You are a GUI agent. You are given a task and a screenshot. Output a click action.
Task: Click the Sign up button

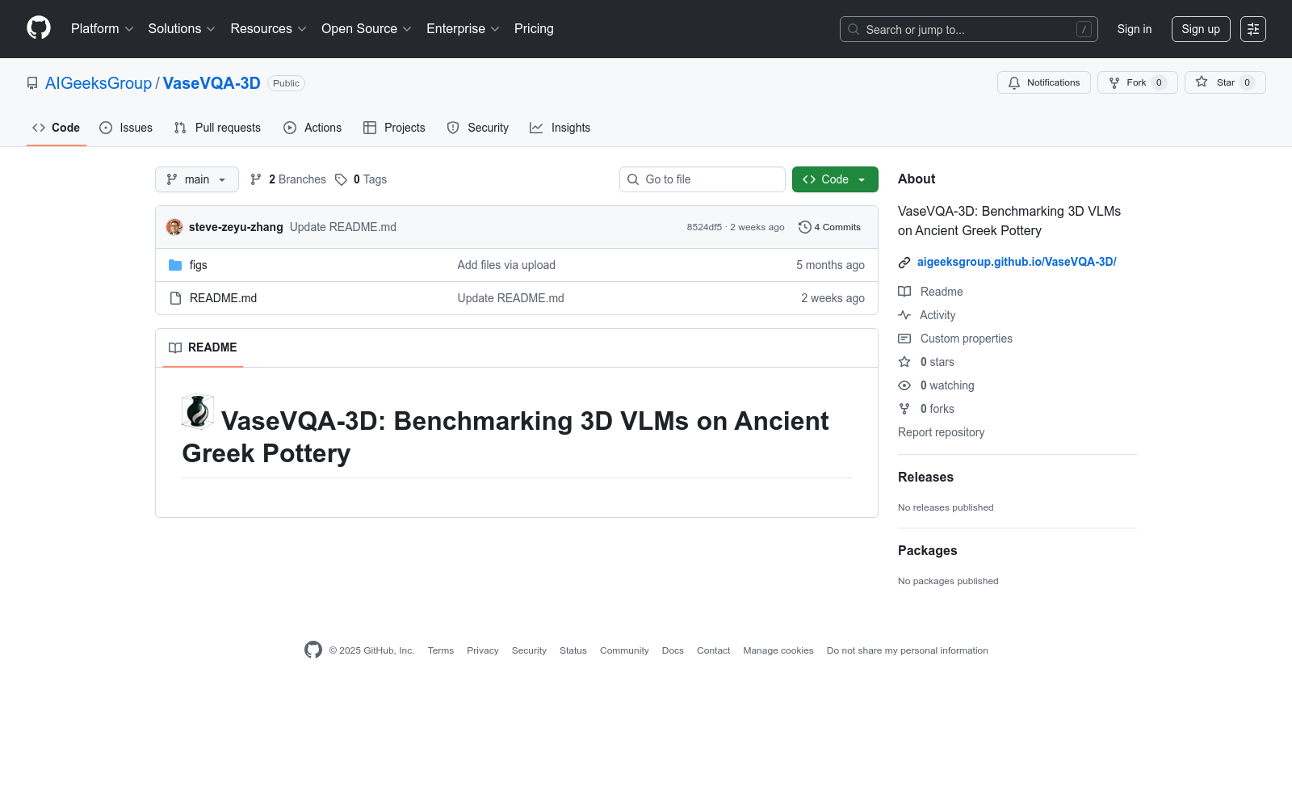click(1200, 29)
